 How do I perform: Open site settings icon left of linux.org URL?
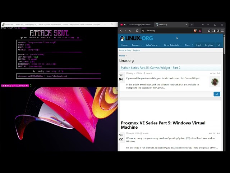(x=143, y=31)
